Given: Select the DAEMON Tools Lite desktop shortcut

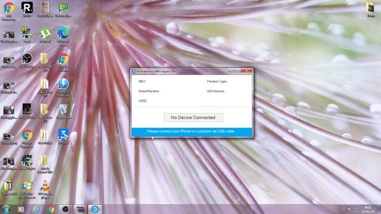Looking at the screenshot, I should click(63, 87).
